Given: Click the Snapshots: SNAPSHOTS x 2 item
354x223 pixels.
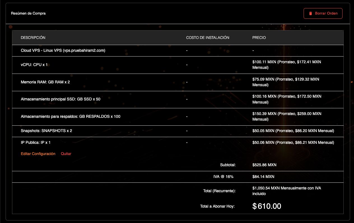Looking at the screenshot, I should (46, 131).
